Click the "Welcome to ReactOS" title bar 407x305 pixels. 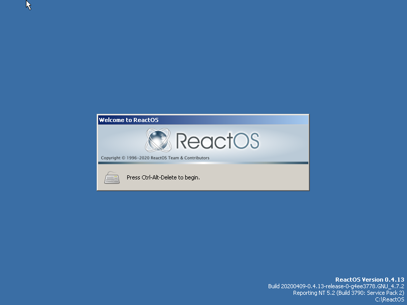click(x=203, y=120)
